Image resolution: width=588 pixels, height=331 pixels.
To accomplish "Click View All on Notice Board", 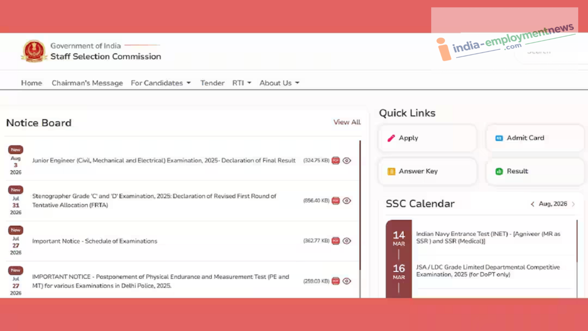I will click(347, 122).
